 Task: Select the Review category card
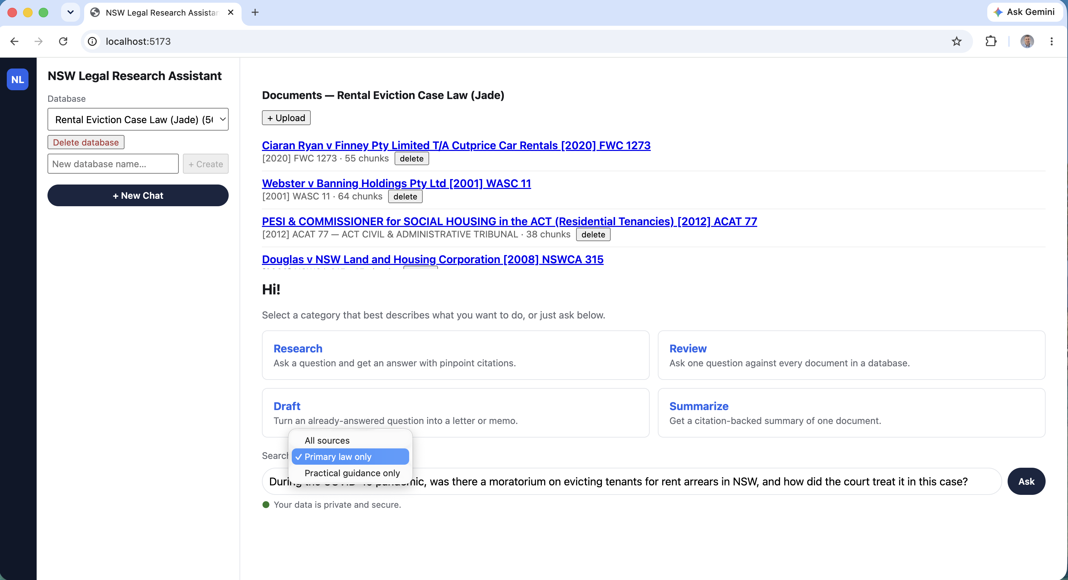(x=852, y=355)
